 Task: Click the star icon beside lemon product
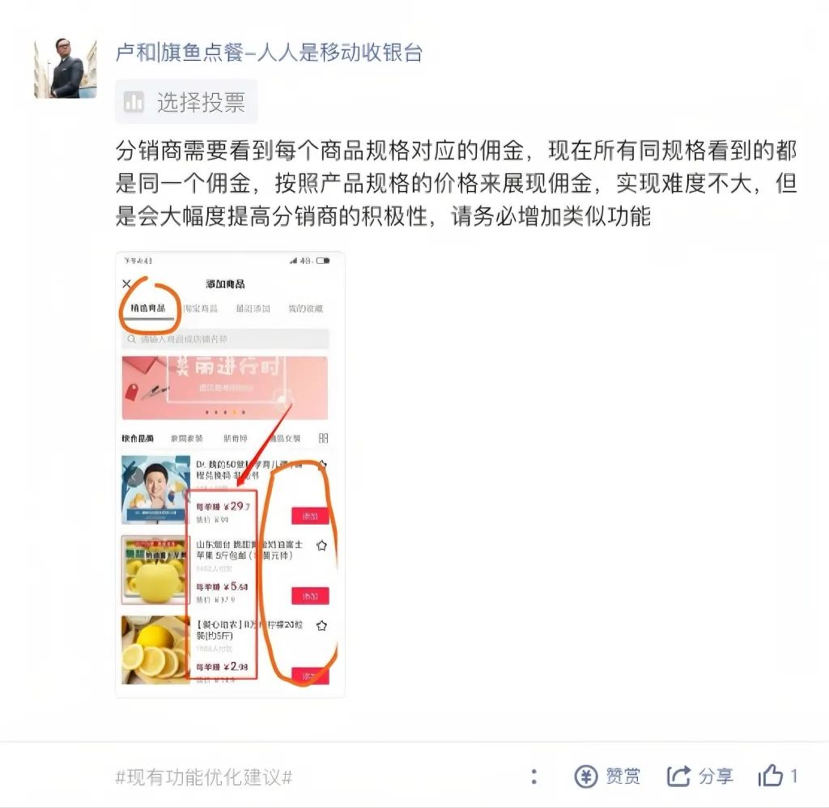[321, 626]
